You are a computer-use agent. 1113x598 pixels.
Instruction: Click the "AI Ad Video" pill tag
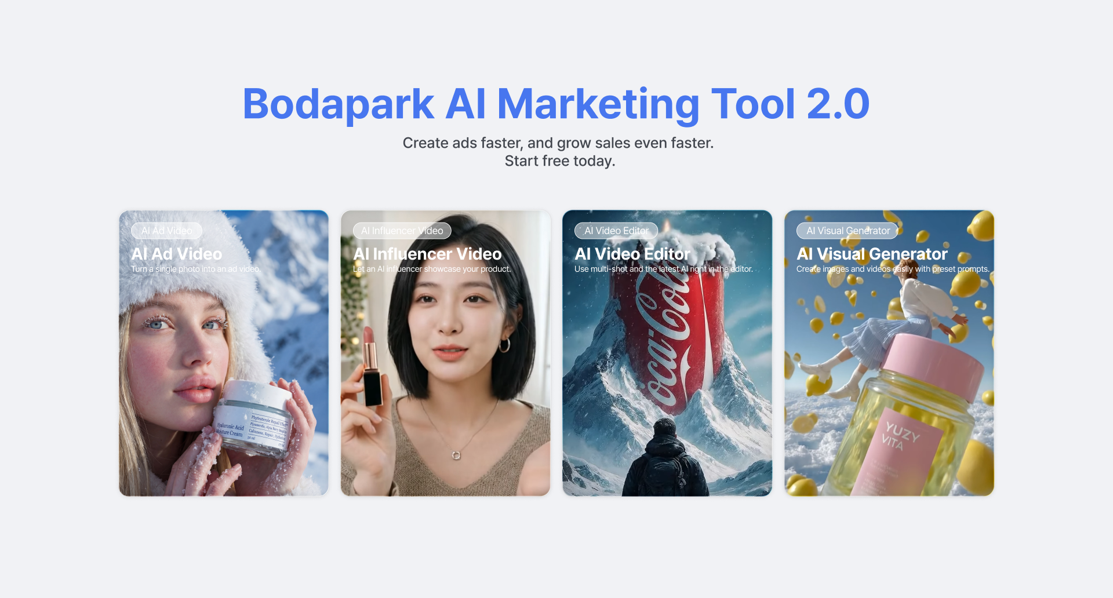click(x=166, y=231)
